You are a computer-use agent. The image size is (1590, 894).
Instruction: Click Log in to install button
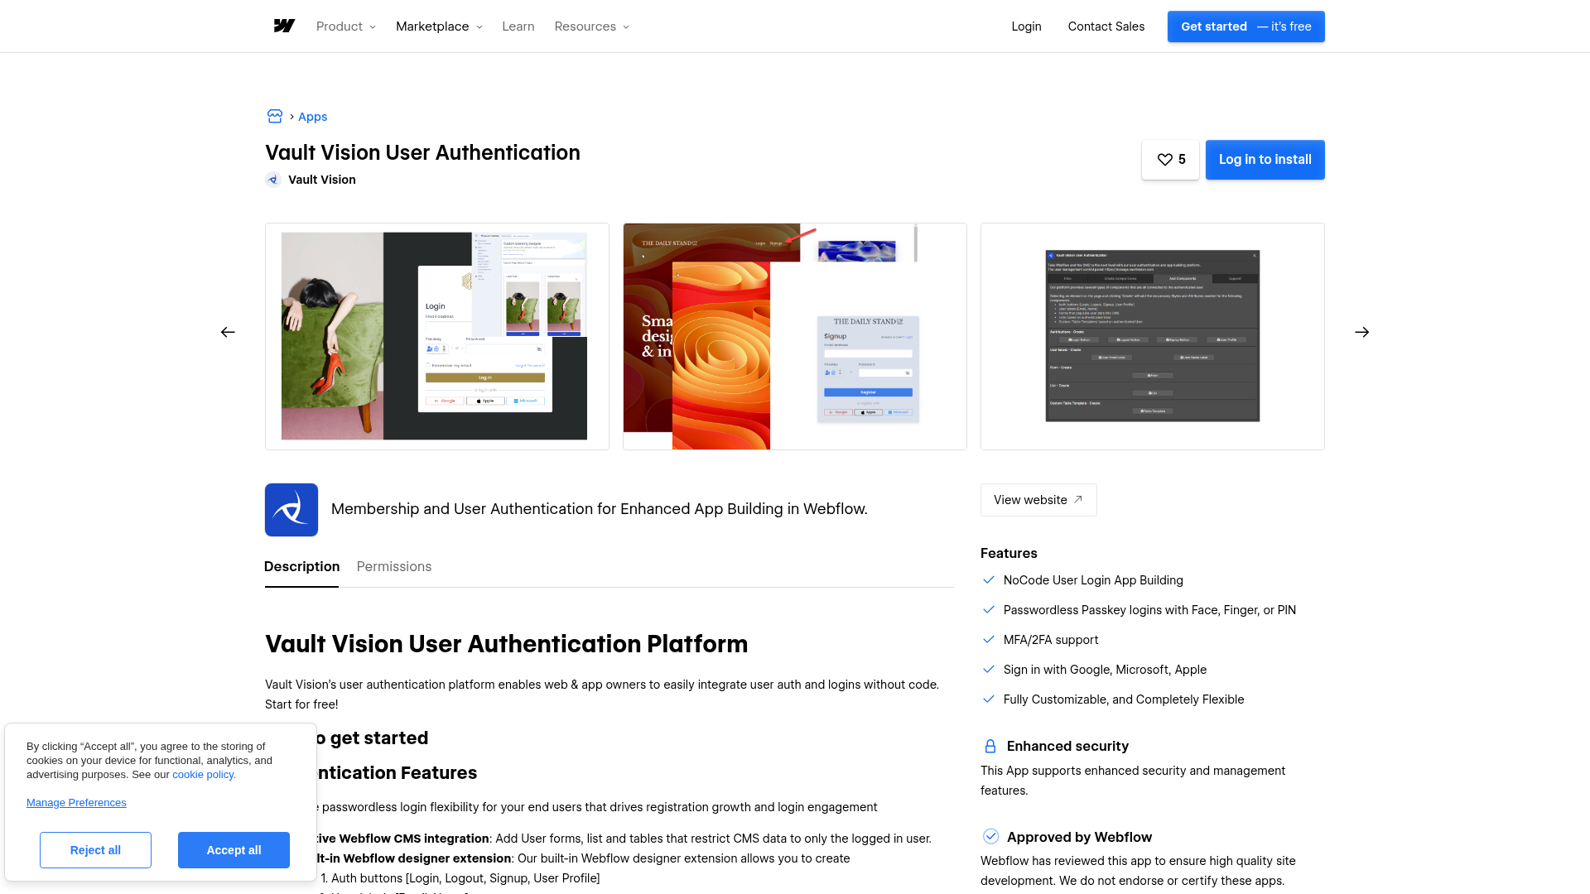click(1265, 160)
